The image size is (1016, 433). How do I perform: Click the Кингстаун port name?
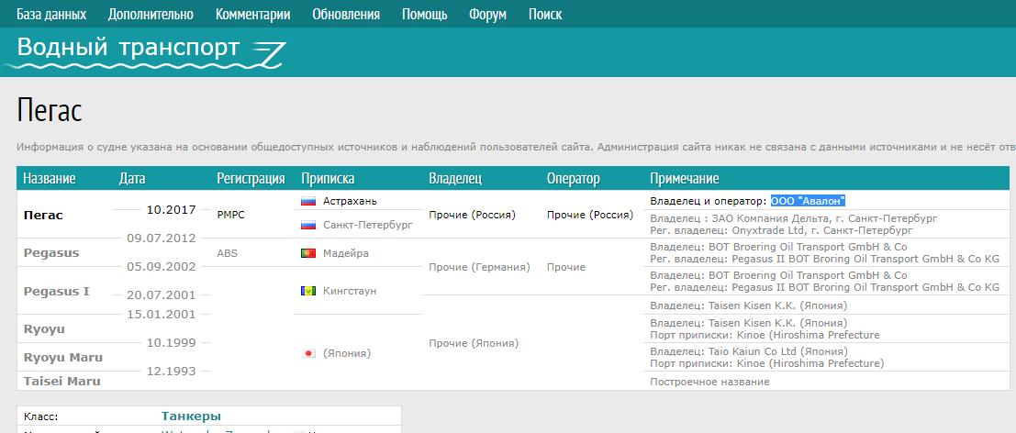(350, 291)
